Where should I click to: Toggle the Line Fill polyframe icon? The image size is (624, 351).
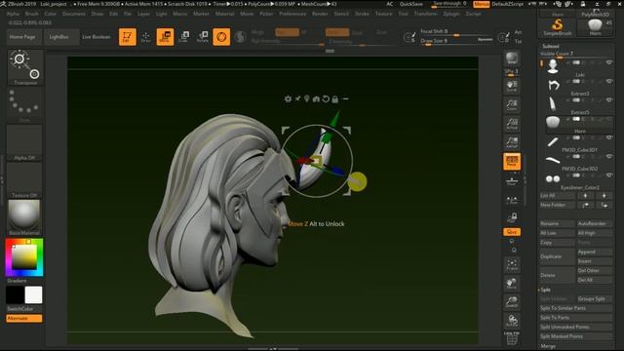(x=512, y=338)
